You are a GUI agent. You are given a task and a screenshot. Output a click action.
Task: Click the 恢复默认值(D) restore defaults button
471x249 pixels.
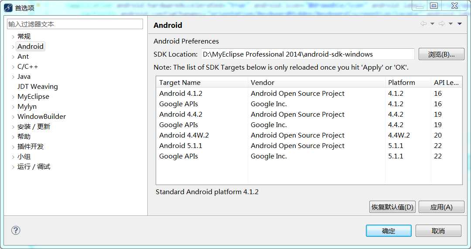(x=392, y=207)
